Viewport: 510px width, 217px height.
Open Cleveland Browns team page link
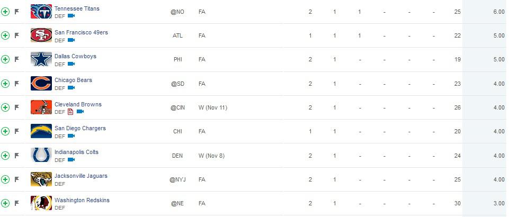78,104
